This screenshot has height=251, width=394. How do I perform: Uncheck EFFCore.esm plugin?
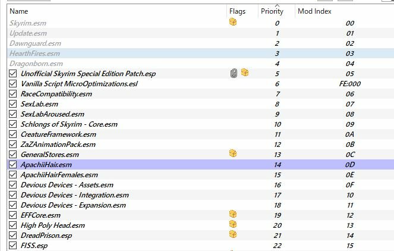(13, 215)
